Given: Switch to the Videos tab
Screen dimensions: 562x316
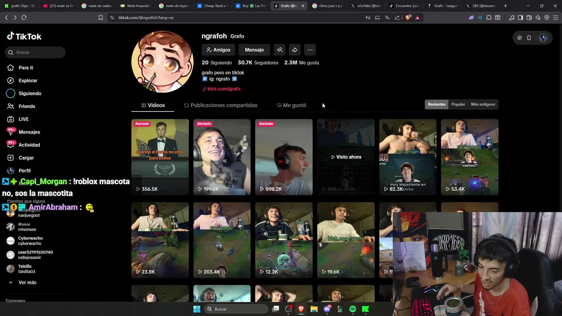Looking at the screenshot, I should pos(153,105).
